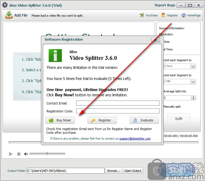Click the Output Folder path field
205x181 pixels.
66,170
